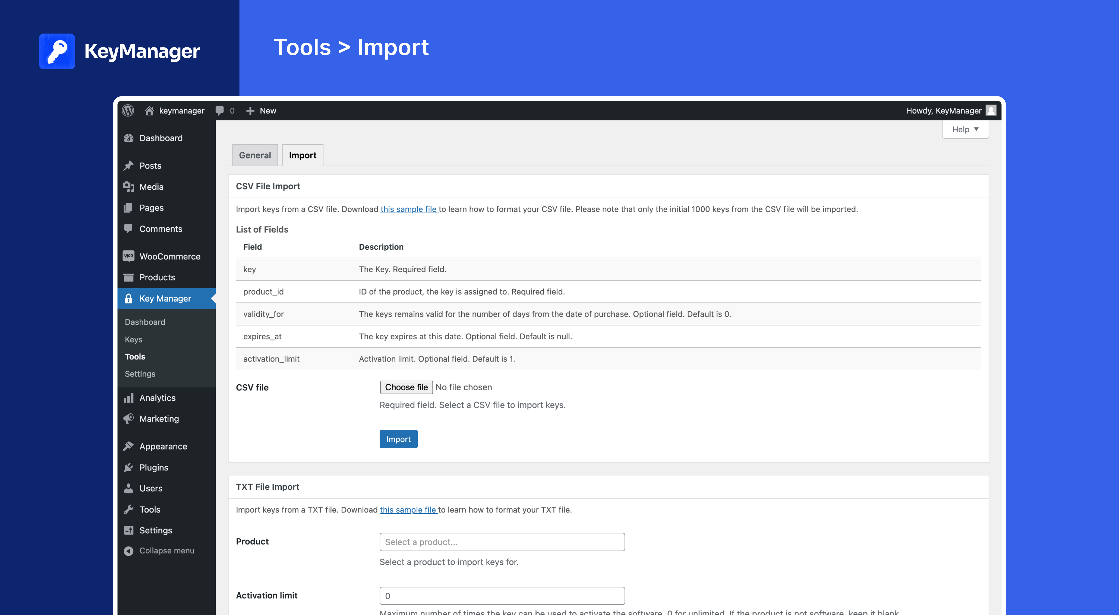Click the 'No file chosen' text
The width and height of the screenshot is (1119, 615).
[464, 387]
